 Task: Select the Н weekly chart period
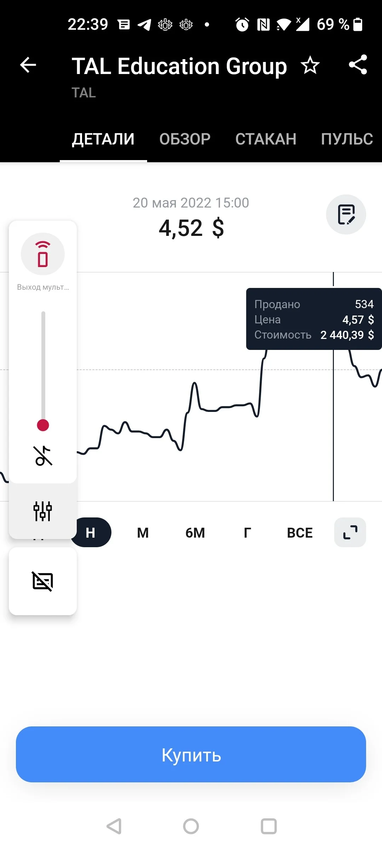(91, 532)
